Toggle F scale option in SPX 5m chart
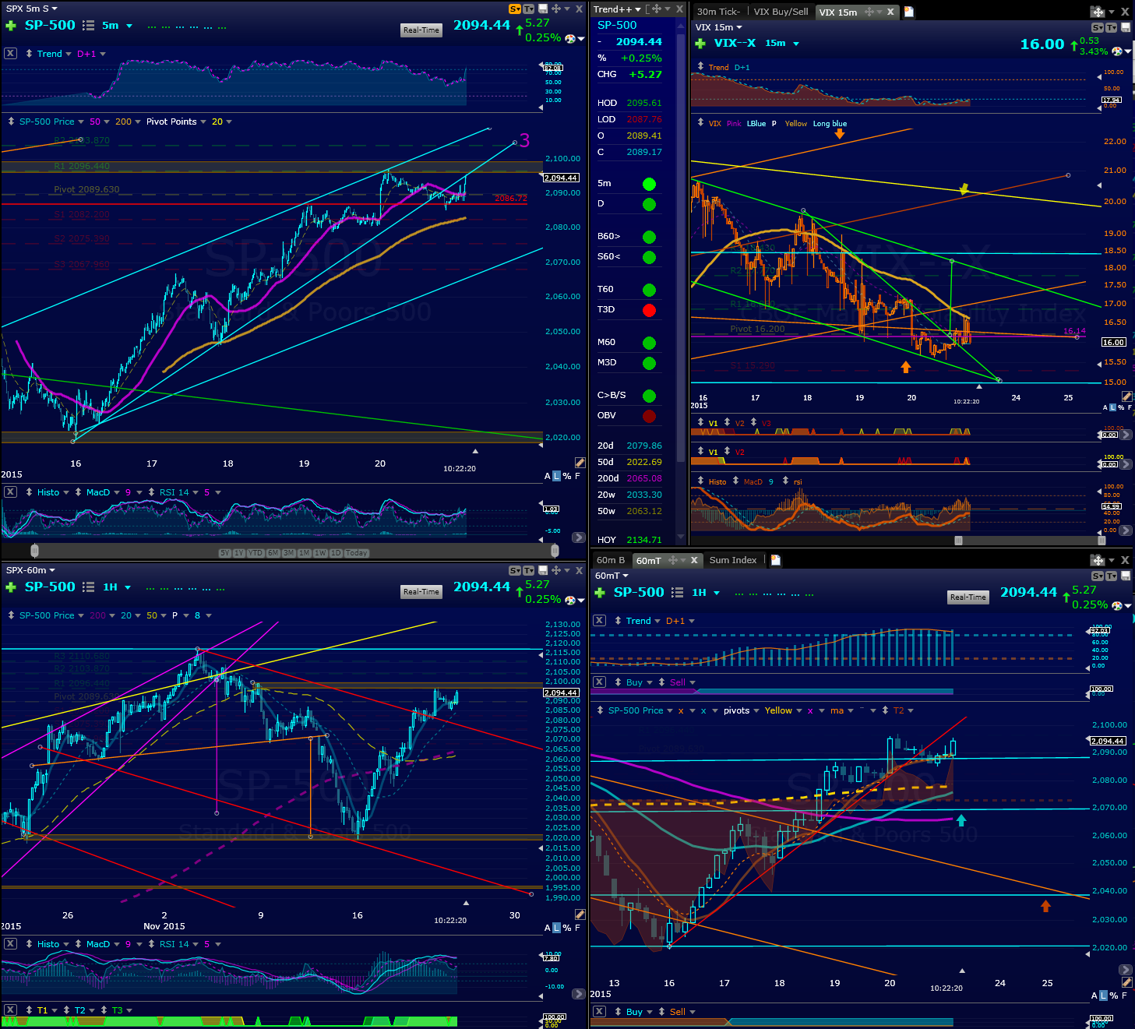The height and width of the screenshot is (1029, 1135). click(577, 476)
